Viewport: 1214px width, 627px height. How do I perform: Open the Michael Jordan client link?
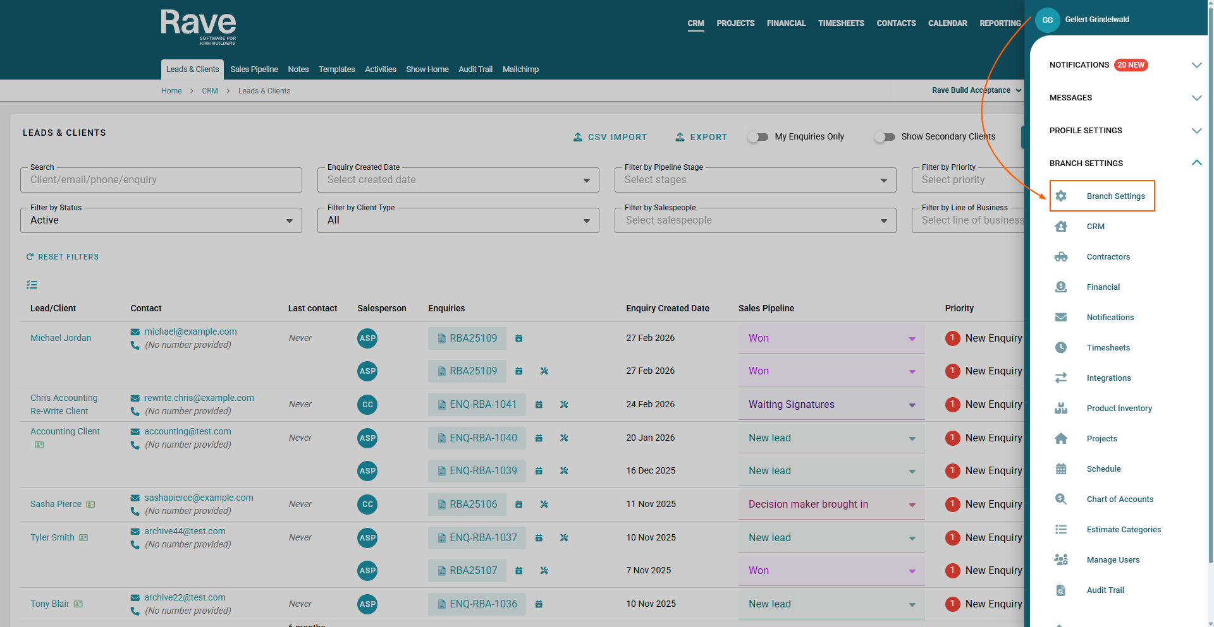coord(61,338)
